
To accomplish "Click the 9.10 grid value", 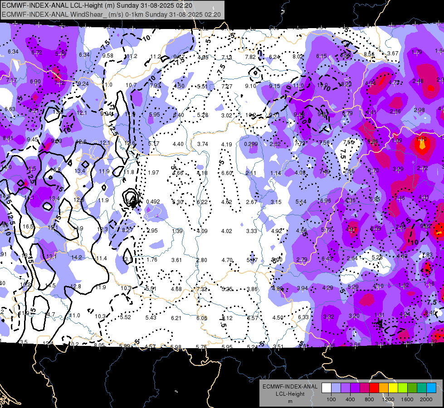I will pos(251,86).
